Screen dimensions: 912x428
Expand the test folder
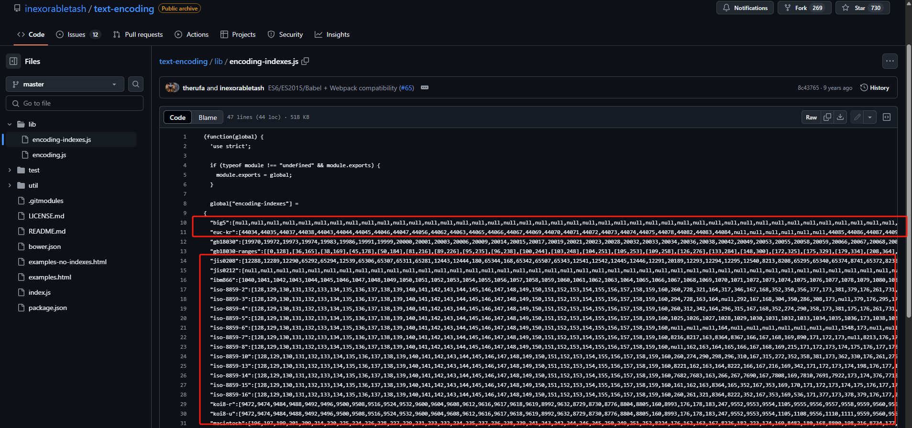tap(10, 170)
